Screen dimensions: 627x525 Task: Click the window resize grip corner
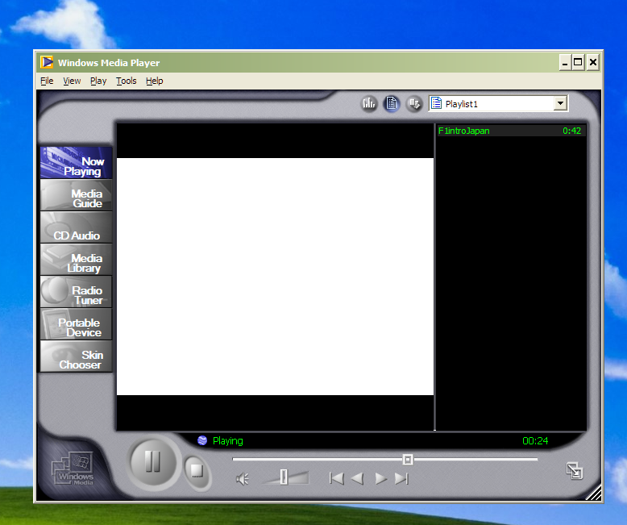tap(594, 493)
